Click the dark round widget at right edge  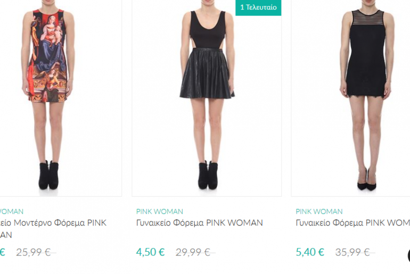pyautogui.click(x=409, y=255)
